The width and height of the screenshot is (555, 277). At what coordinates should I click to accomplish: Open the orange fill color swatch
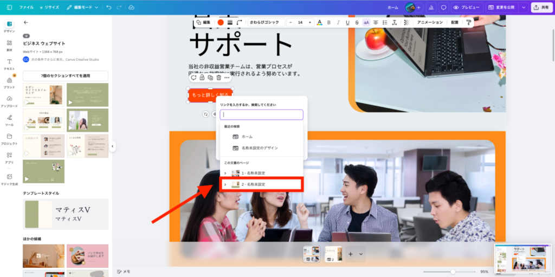click(221, 22)
